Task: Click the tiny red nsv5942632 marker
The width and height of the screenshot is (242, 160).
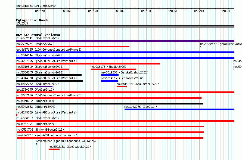Action: click(17, 109)
